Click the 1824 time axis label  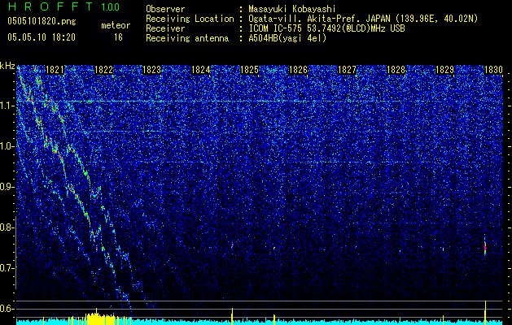200,70
